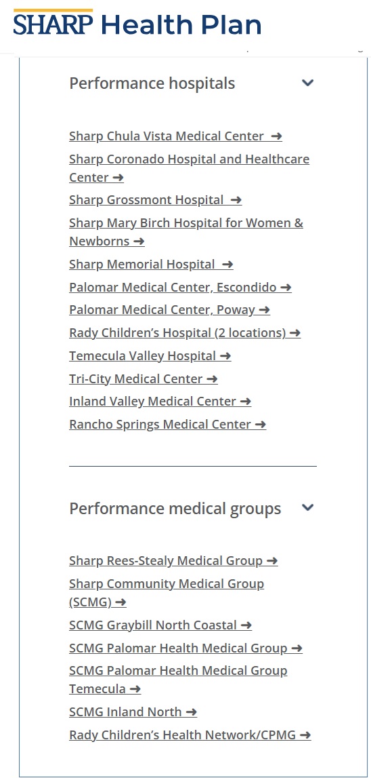View Rady Children's Hospital (2 locations)

pyautogui.click(x=185, y=333)
